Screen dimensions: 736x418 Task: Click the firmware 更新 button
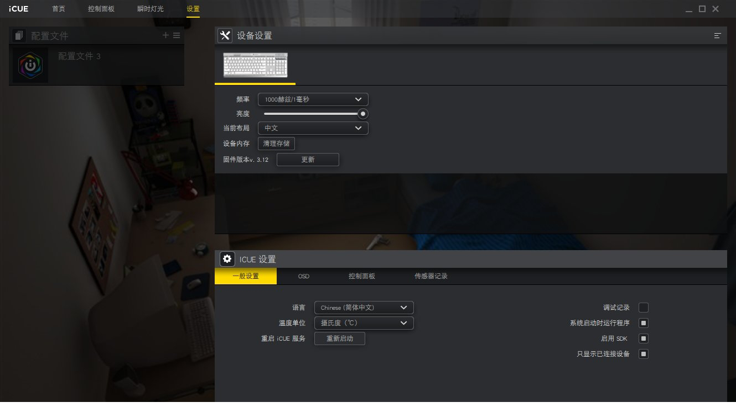click(308, 160)
